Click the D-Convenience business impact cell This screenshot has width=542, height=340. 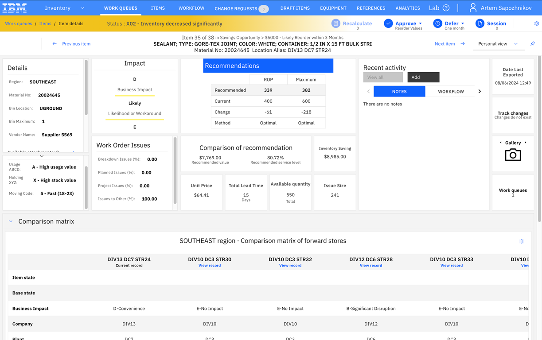tap(129, 309)
